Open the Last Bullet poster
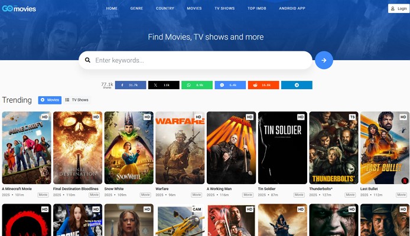Image resolution: width=410 pixels, height=236 pixels. click(x=385, y=147)
